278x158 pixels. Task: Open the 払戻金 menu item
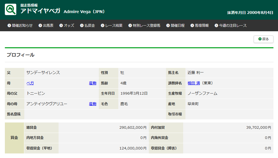tap(87, 25)
